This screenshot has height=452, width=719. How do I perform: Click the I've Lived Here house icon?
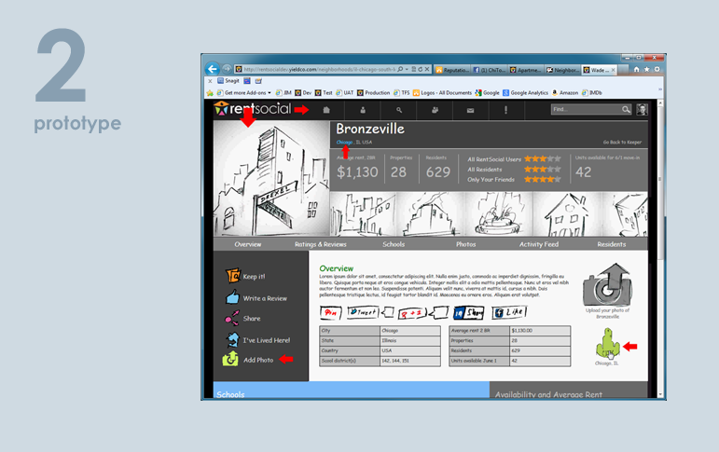click(x=231, y=340)
